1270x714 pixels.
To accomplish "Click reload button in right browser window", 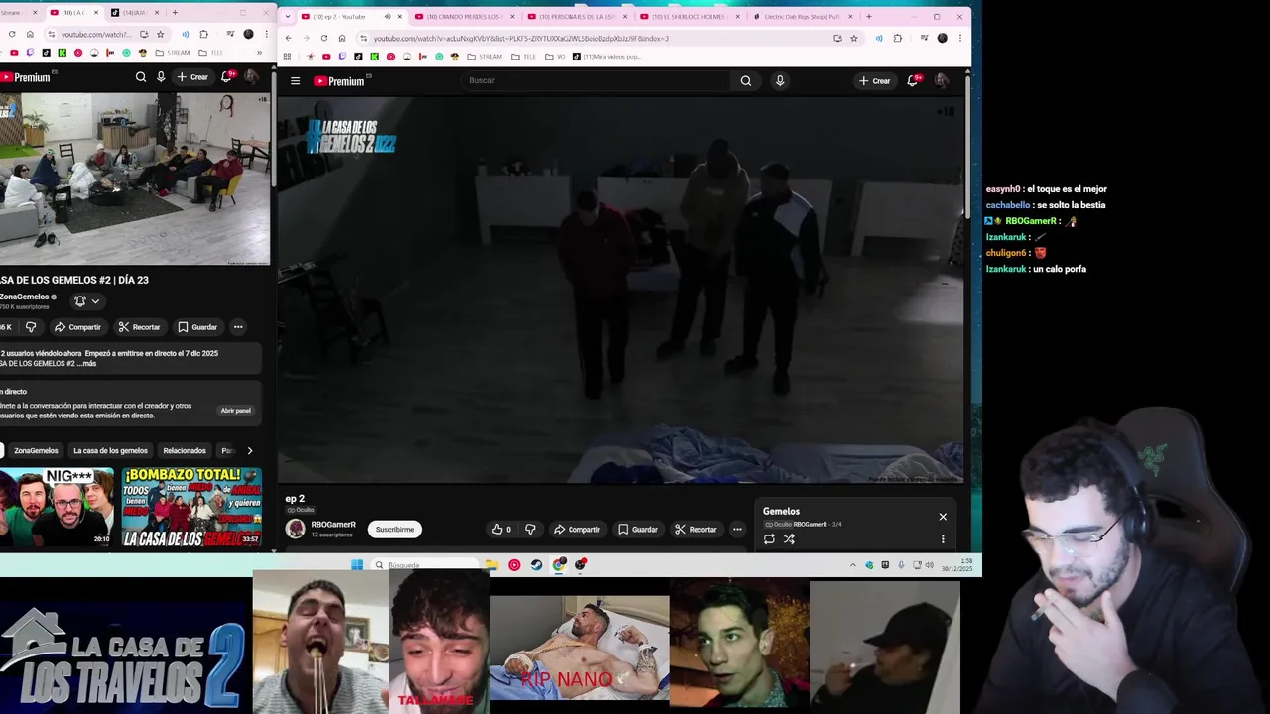I will tap(323, 38).
